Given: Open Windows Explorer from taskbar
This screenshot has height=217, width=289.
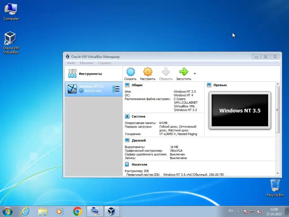Looking at the screenshot, I should click(43, 211).
